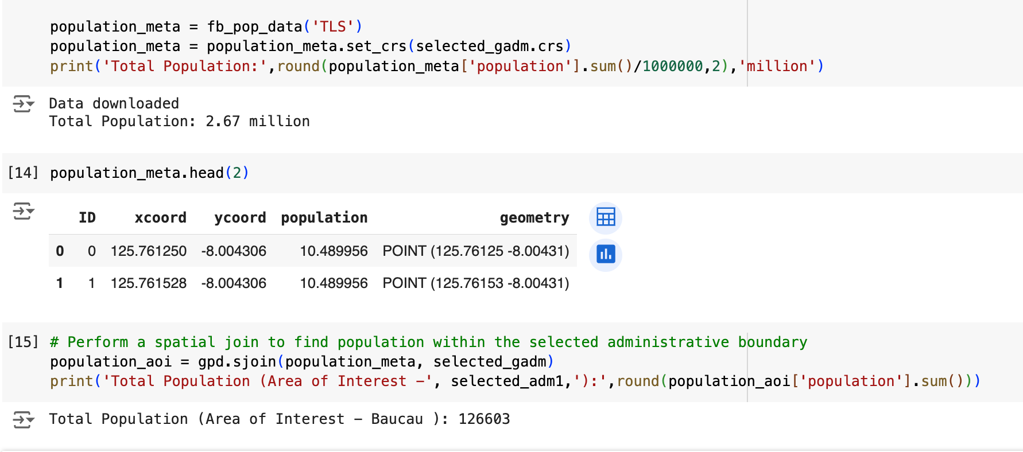1023x452 pixels.
Task: Select row index 1 in the table
Action: [60, 283]
